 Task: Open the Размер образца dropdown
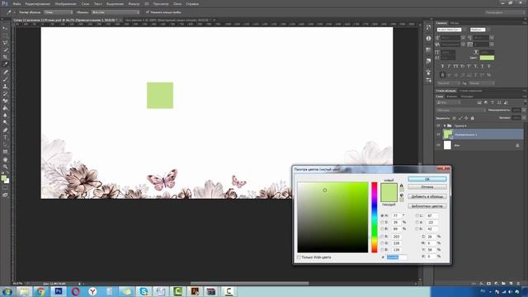[59, 12]
